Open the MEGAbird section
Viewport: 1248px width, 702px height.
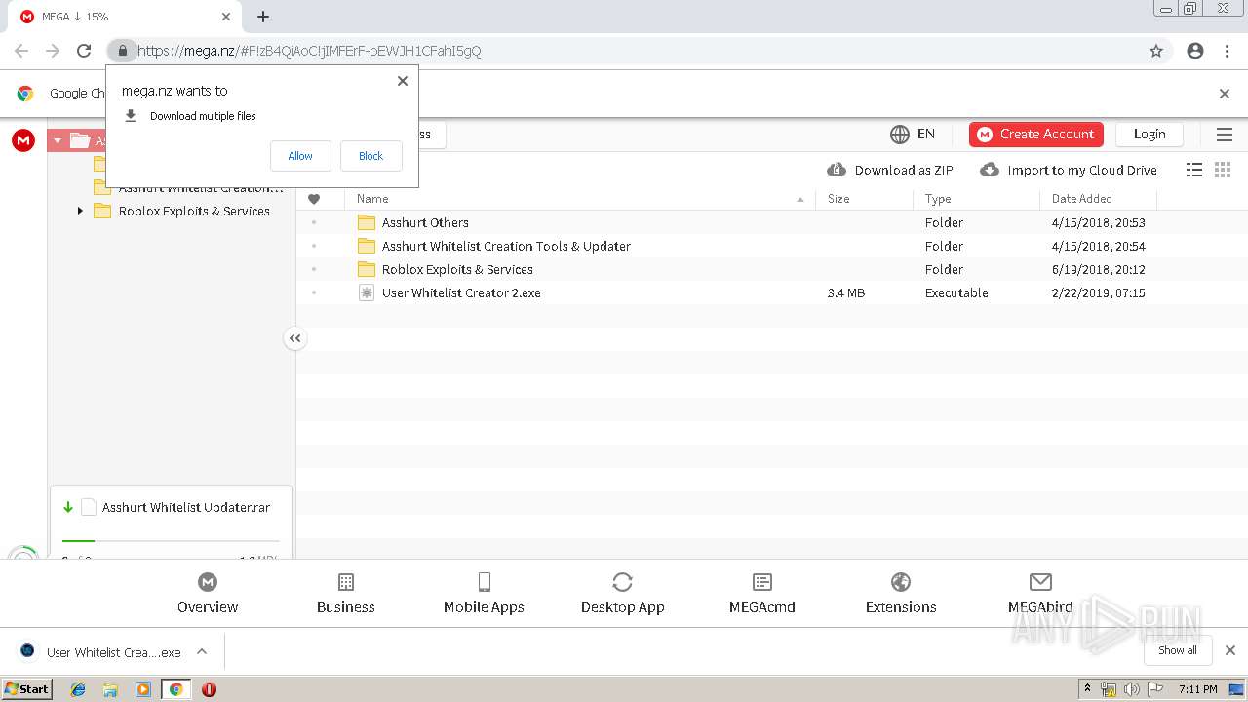coord(1040,594)
